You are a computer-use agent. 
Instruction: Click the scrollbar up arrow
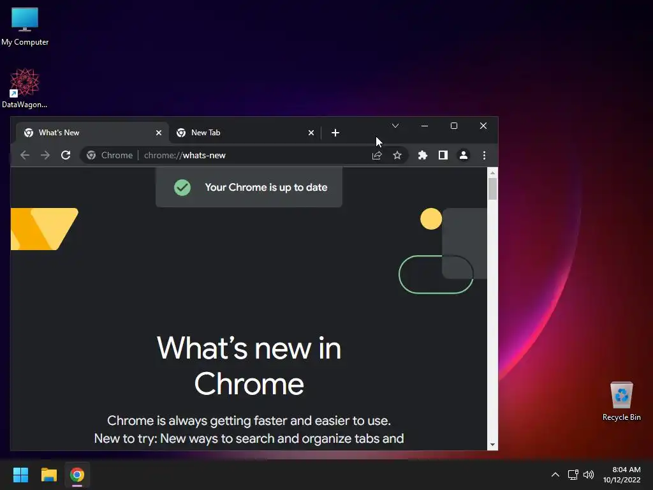point(493,172)
